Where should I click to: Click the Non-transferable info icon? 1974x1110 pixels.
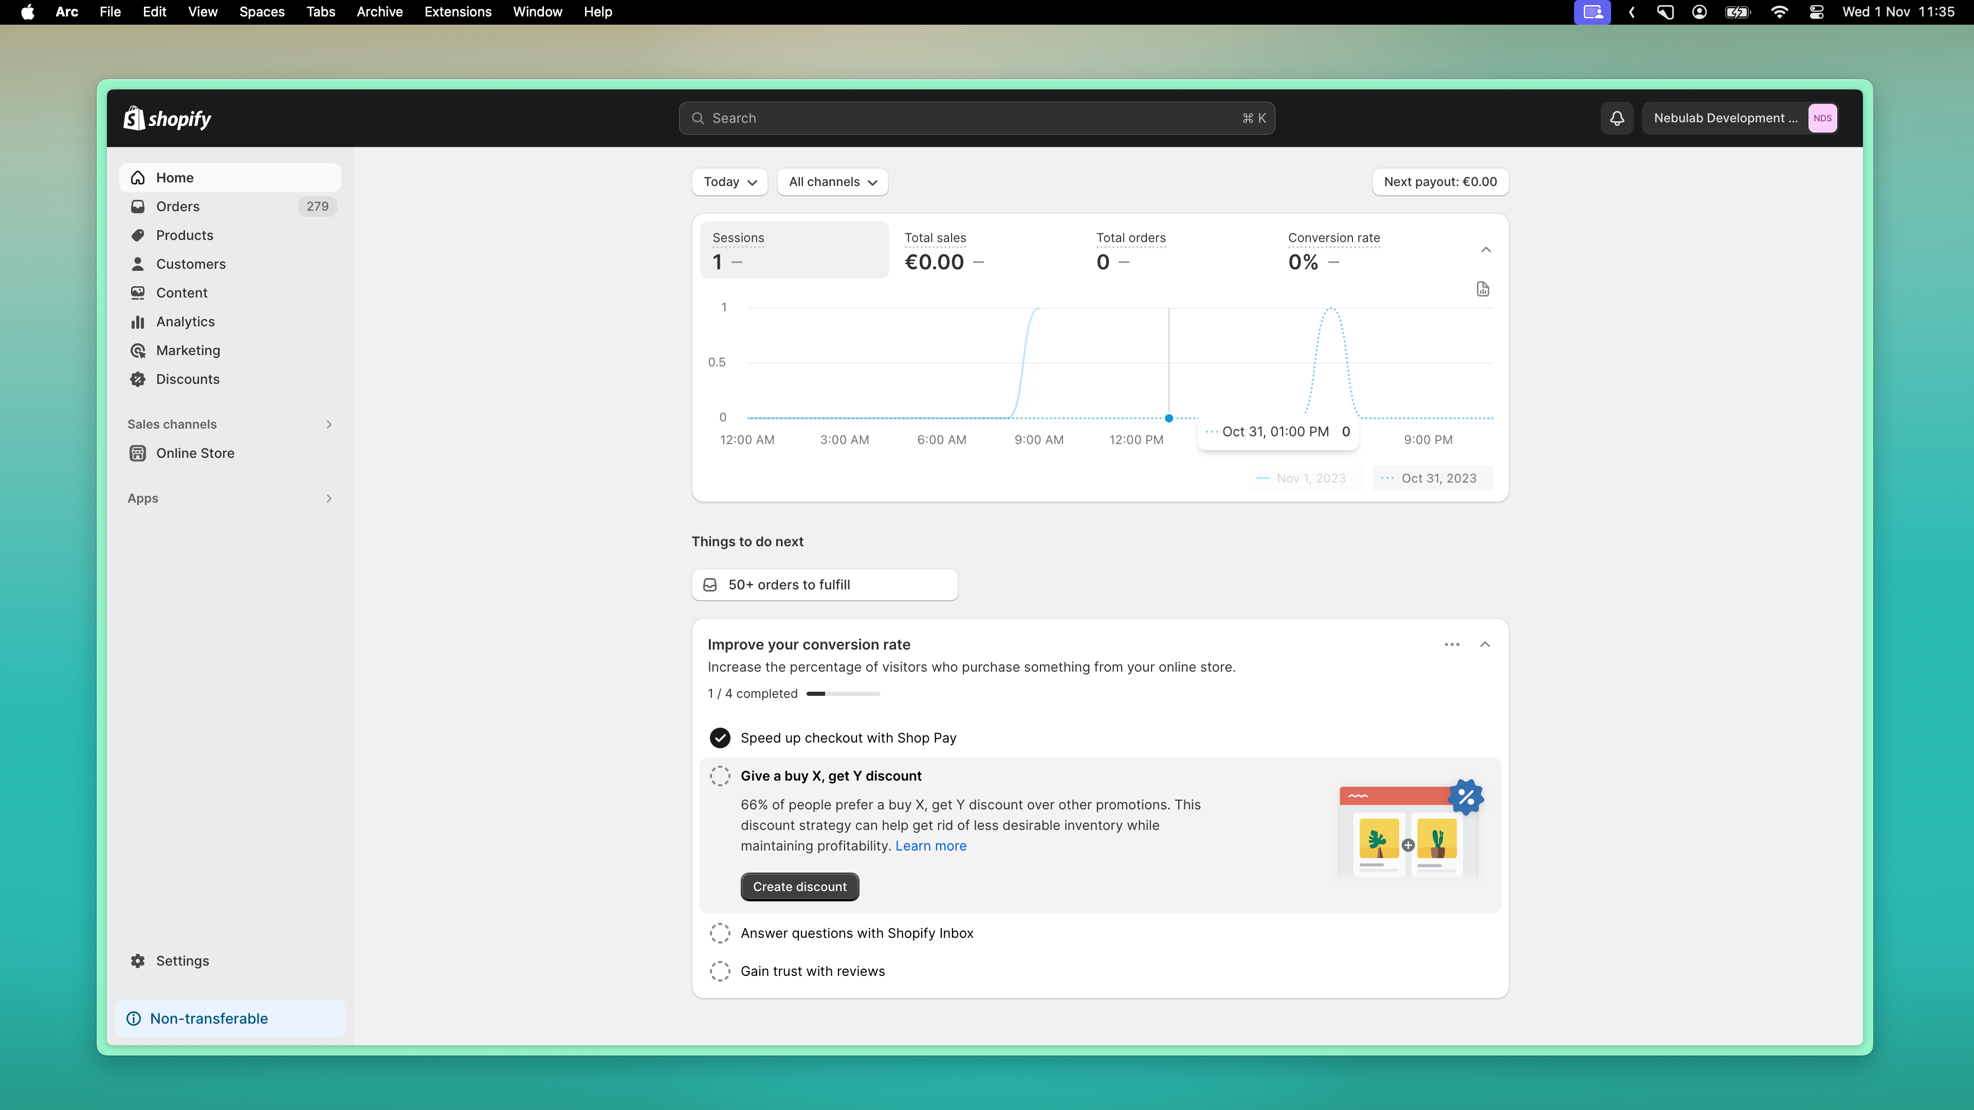click(133, 1018)
